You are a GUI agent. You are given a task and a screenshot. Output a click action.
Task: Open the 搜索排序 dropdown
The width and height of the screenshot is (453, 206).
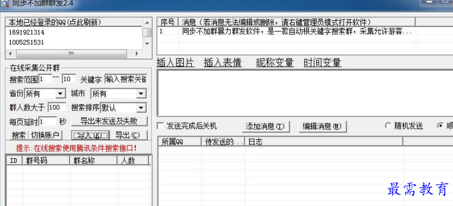click(141, 108)
